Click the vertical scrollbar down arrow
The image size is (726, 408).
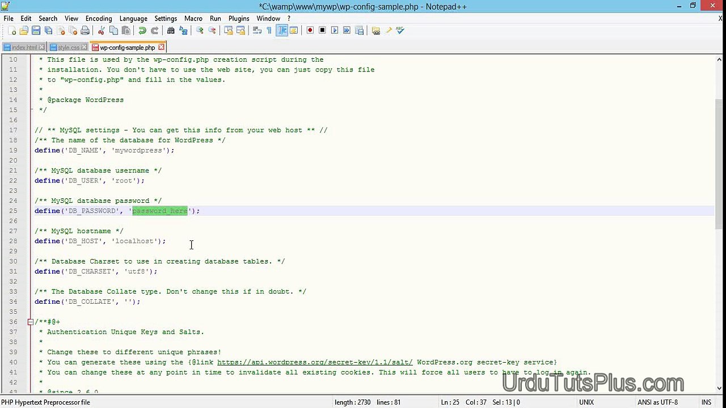(719, 389)
